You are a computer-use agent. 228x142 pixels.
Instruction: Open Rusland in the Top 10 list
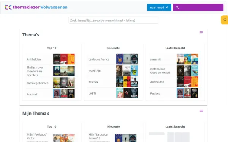[32, 94]
